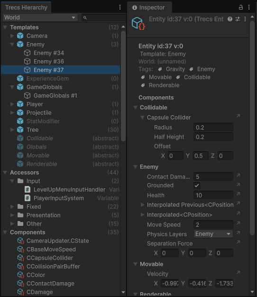Collapse the Templates section
This screenshot has height=297, width=257.
pos(5,28)
